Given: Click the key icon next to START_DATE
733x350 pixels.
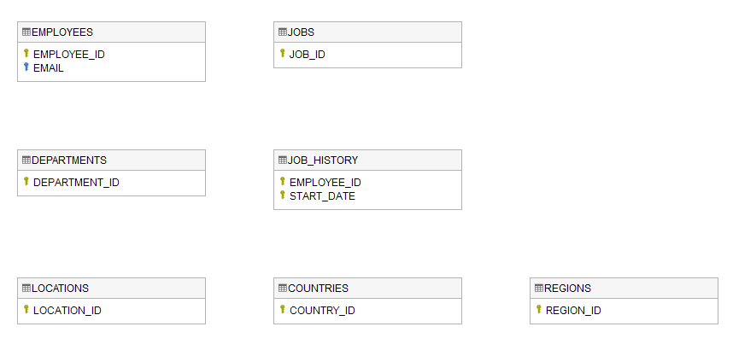Looking at the screenshot, I should coord(283,195).
